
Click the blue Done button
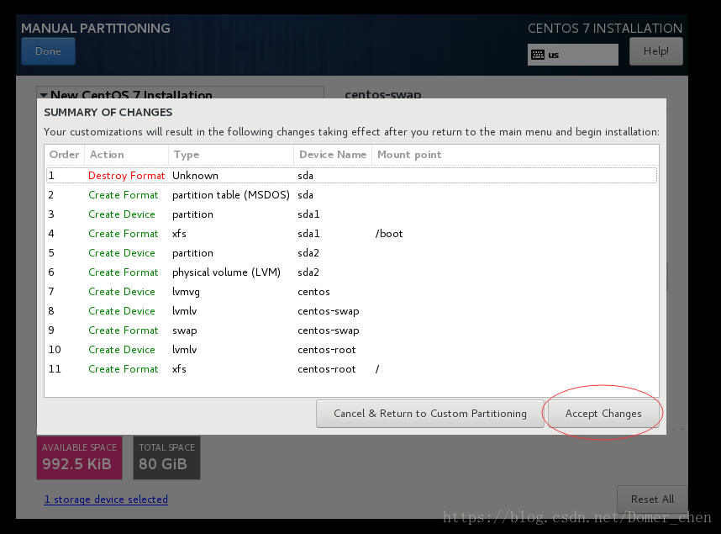(x=48, y=51)
